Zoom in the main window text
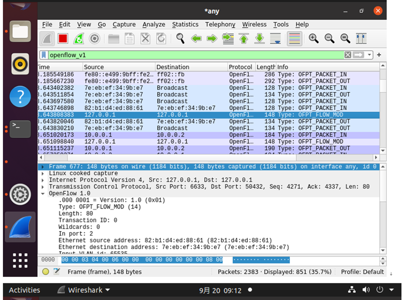Image resolution: width=412 pixels, height=300 pixels. [x=313, y=39]
